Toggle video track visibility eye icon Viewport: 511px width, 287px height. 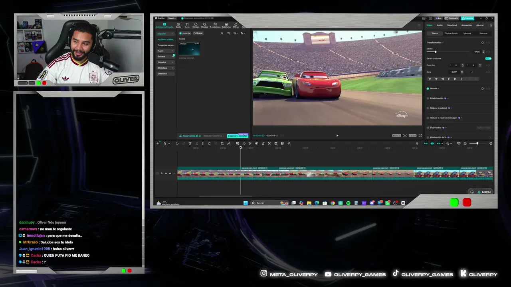coord(166,173)
